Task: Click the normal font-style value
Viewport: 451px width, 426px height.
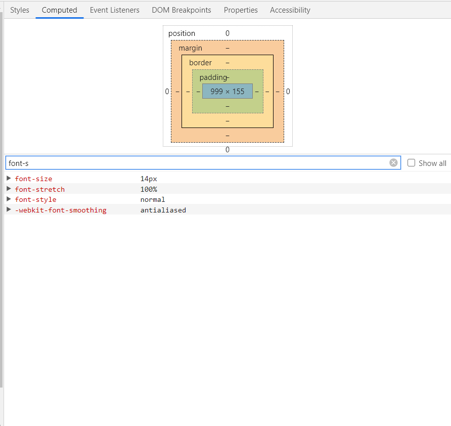Action: point(153,199)
